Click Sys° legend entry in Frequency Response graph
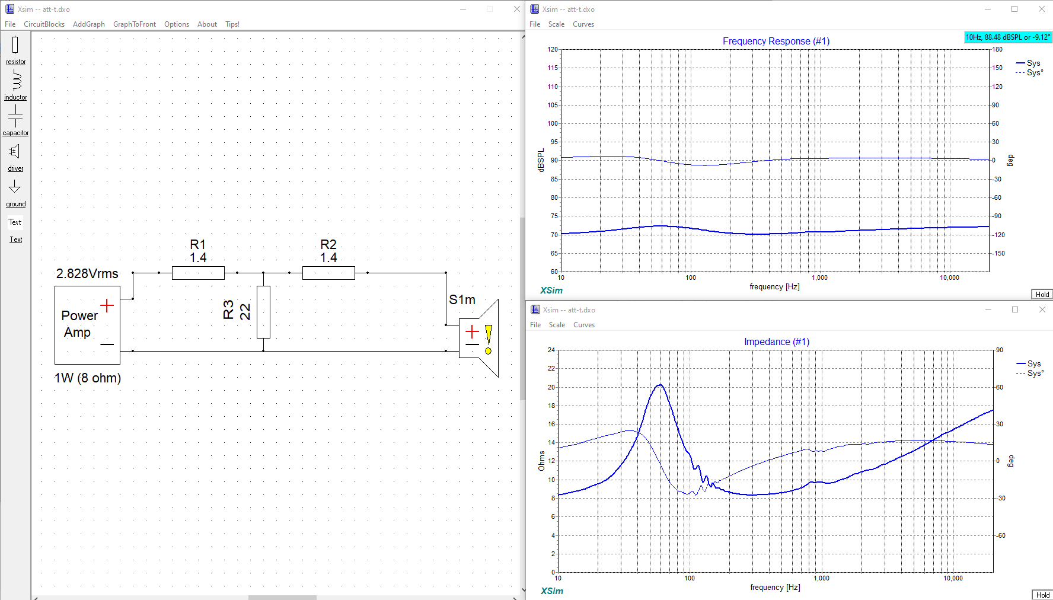This screenshot has width=1053, height=600. pos(1029,72)
